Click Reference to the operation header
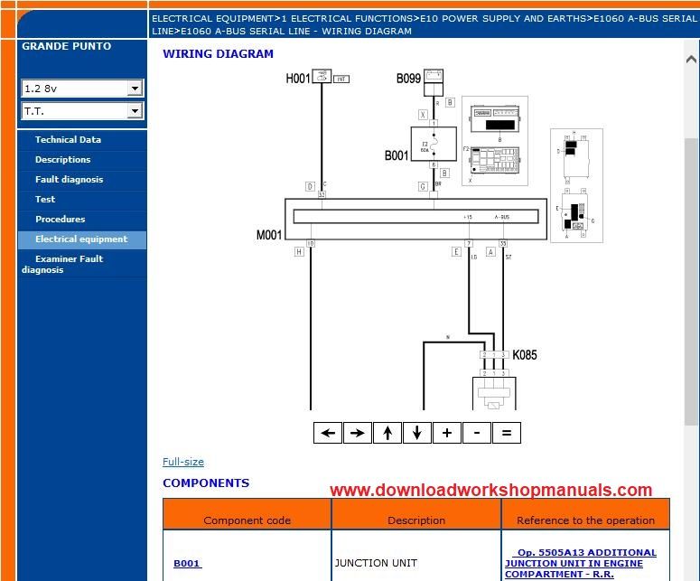 (x=585, y=515)
